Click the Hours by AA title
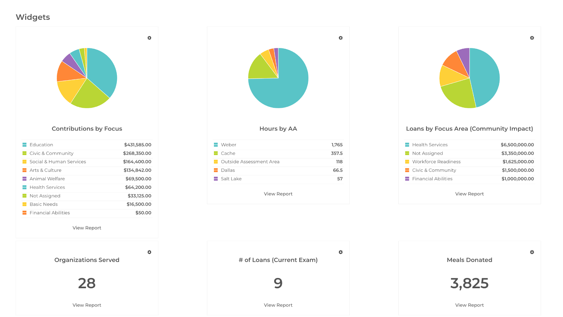Image resolution: width=563 pixels, height=317 pixels. pos(278,129)
